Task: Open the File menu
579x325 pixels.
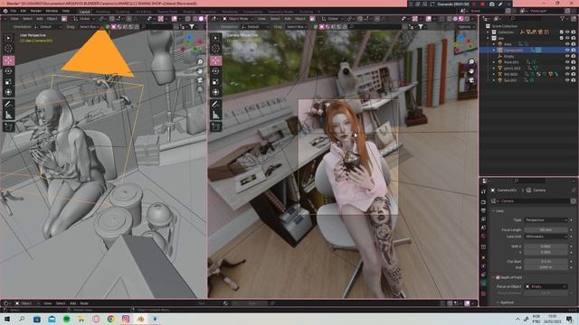Action: pos(14,11)
